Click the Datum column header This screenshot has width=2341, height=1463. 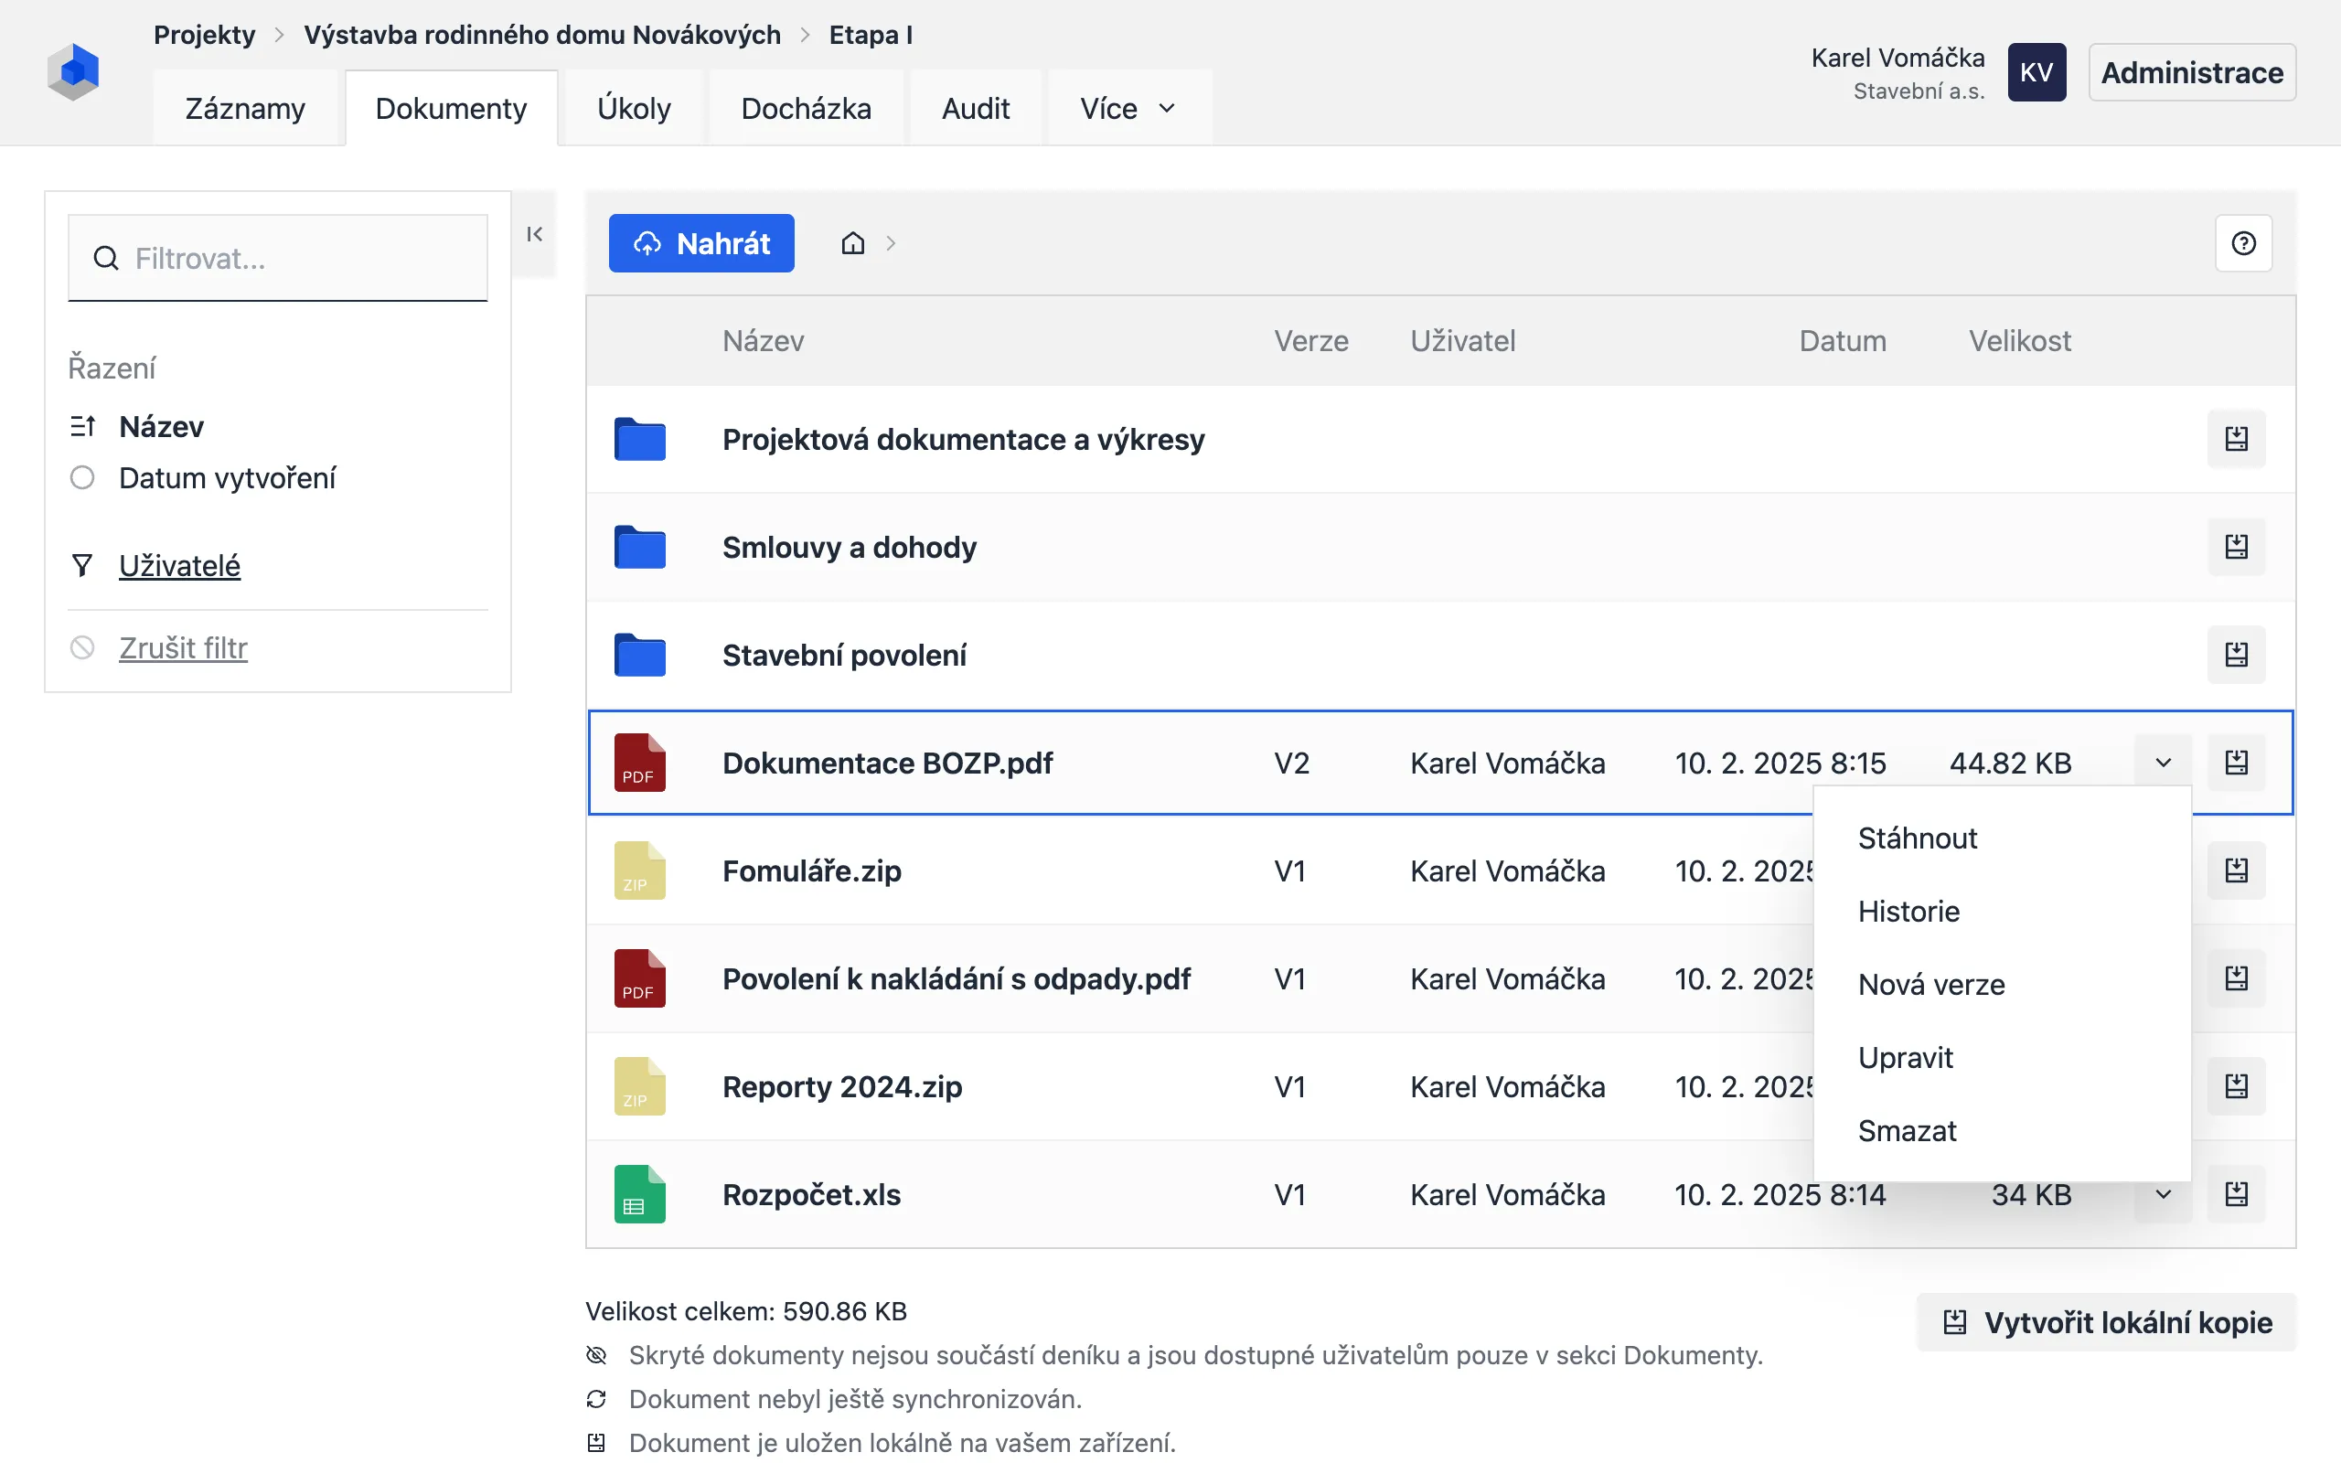coord(1842,340)
